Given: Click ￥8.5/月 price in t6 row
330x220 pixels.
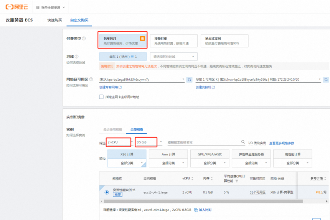Looking at the screenshot, I should [x=321, y=192].
